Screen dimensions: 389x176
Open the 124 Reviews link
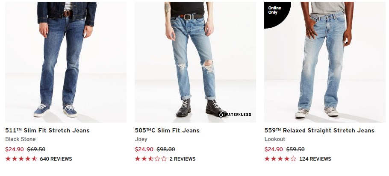click(x=315, y=159)
